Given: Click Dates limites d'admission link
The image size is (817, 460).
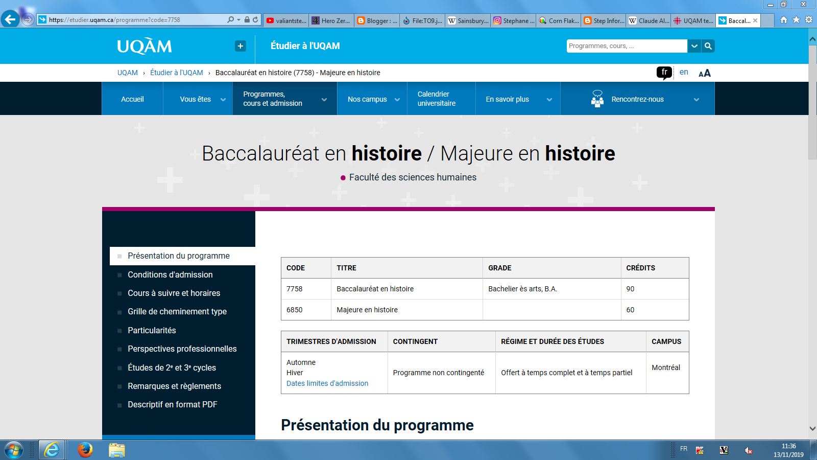Looking at the screenshot, I should [x=327, y=383].
